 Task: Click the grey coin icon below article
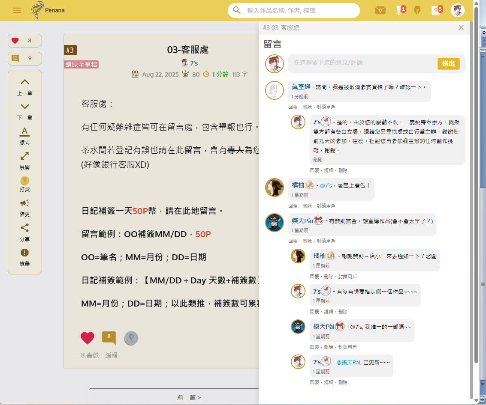[x=131, y=338]
